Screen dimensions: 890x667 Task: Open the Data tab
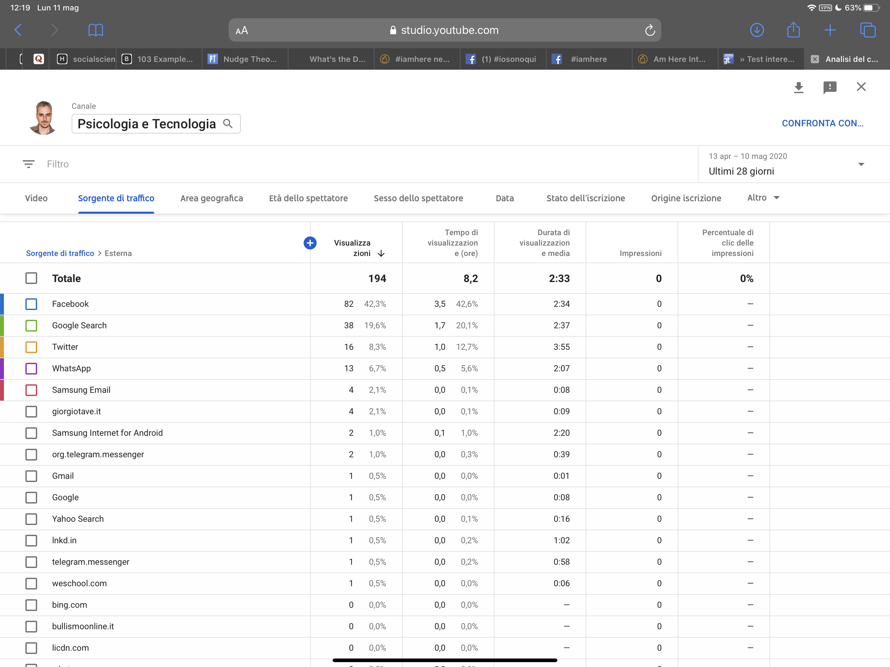coord(505,198)
